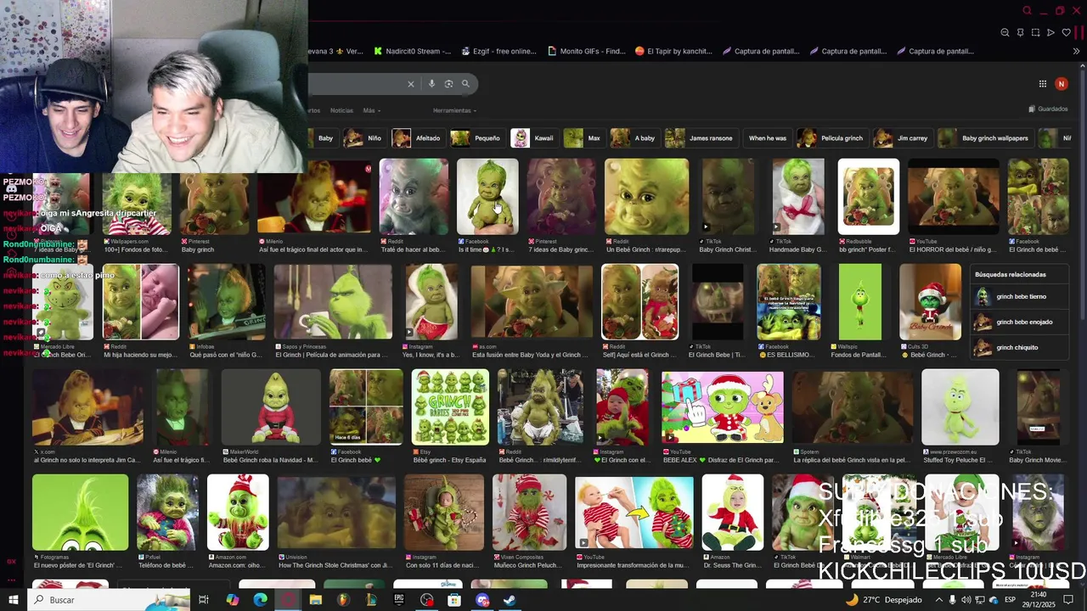The width and height of the screenshot is (1087, 611).
Task: Open the Windows Start menu
Action: [13, 600]
